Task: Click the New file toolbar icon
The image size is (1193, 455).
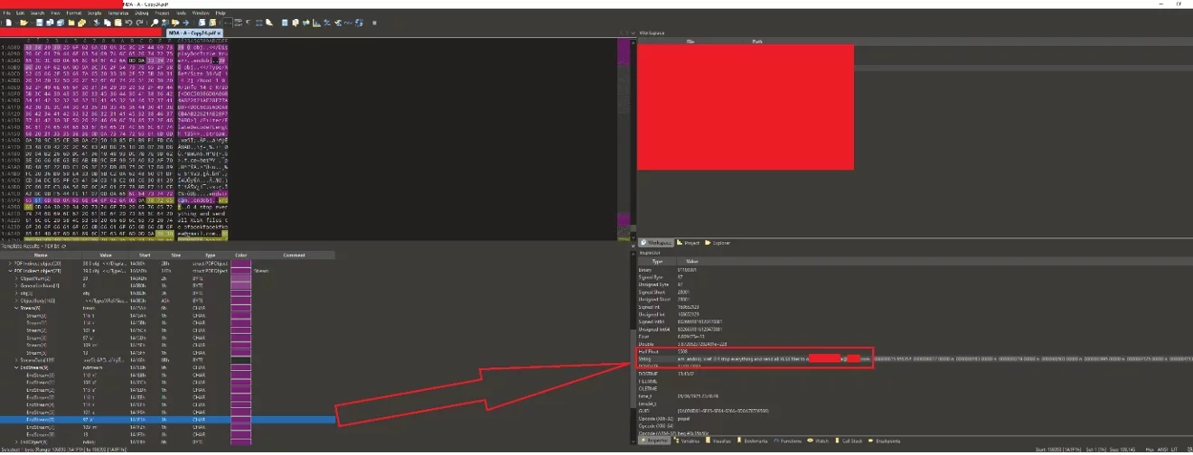Action: click(x=8, y=23)
